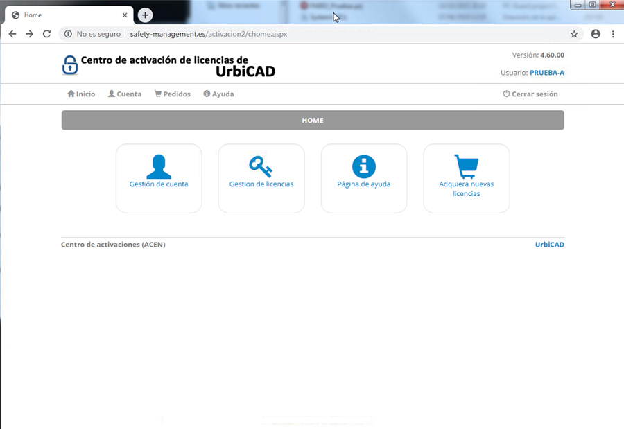
Task: Select the Home browser tab
Action: click(69, 15)
